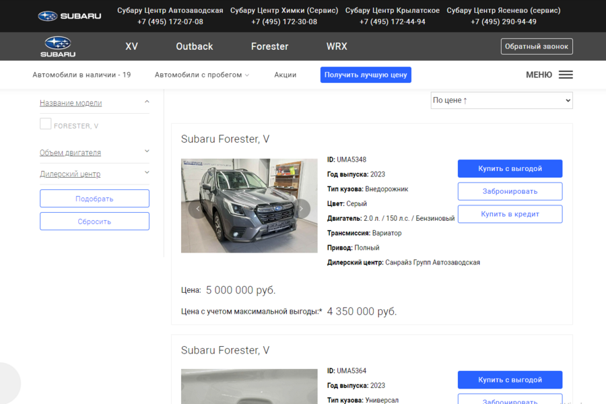Open the hamburger МЕНЮ icon
Image resolution: width=606 pixels, height=404 pixels.
point(566,75)
